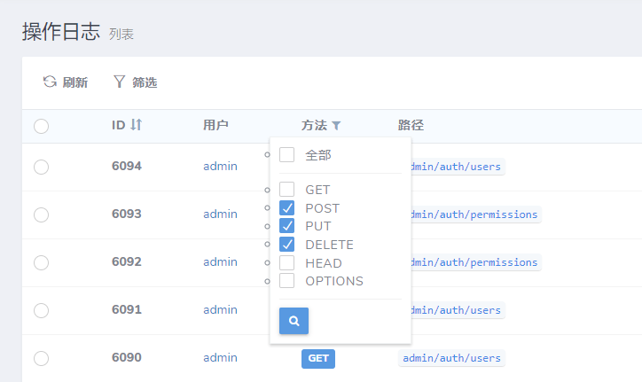Image resolution: width=642 pixels, height=382 pixels.
Task: Open the filter funnel icon labeled 筛选
Action: coord(120,82)
